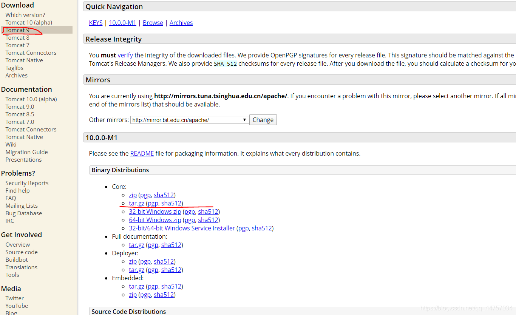Follow the verify link under Release Integrity
The height and width of the screenshot is (315, 516).
tap(125, 55)
